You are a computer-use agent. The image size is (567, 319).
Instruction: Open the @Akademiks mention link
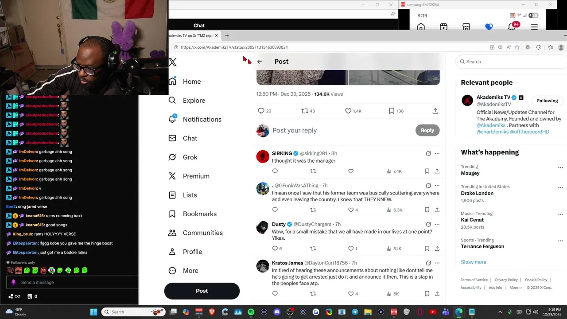pyautogui.click(x=491, y=125)
